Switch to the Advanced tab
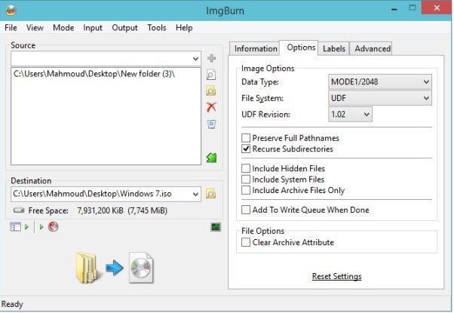This screenshot has width=454, height=313. point(373,48)
